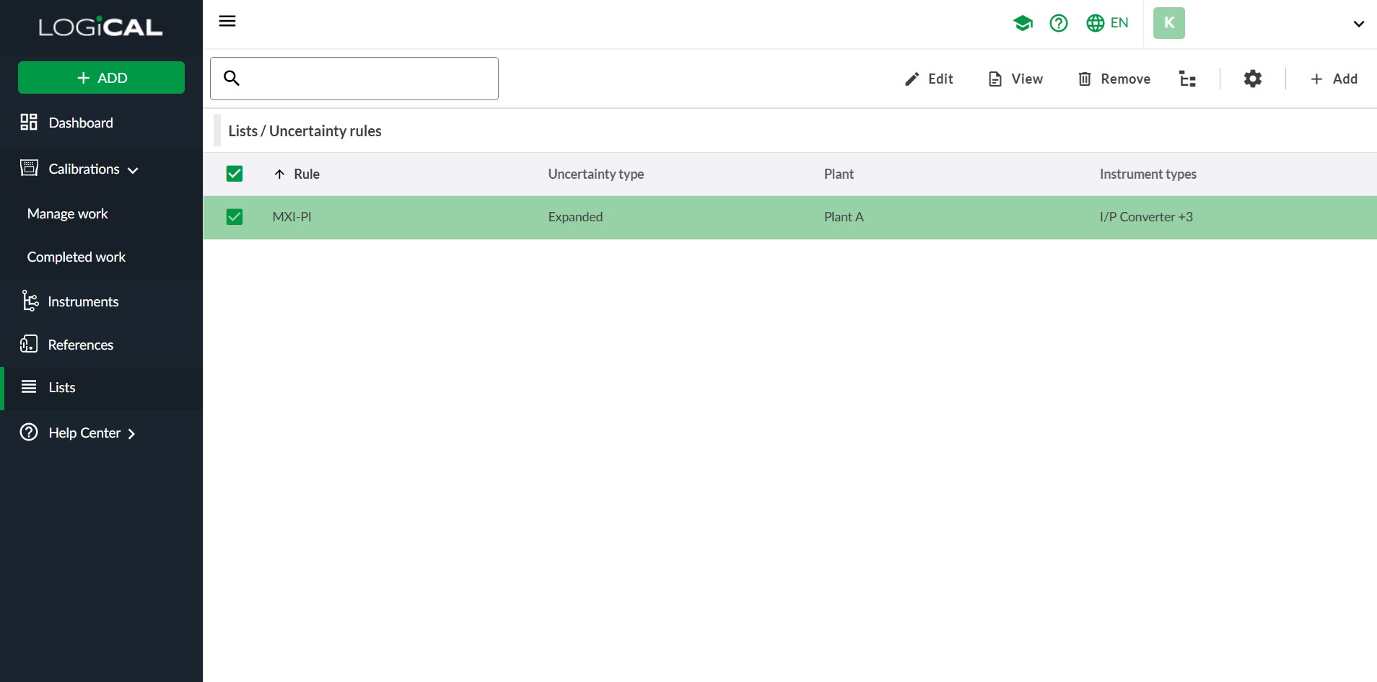
Task: Open the Dashboard menu item
Action: tap(81, 123)
